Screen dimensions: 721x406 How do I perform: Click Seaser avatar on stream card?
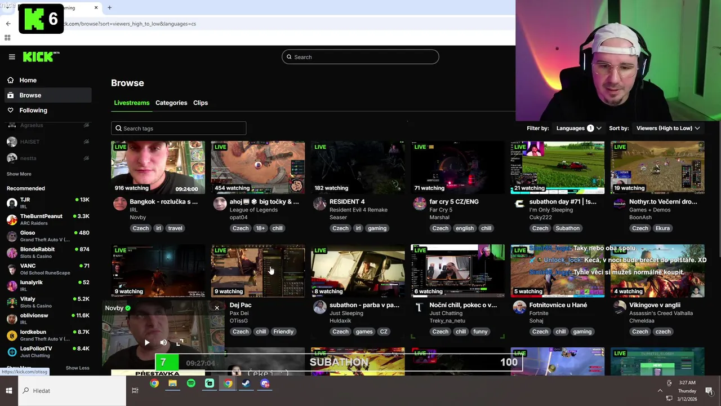pos(319,204)
